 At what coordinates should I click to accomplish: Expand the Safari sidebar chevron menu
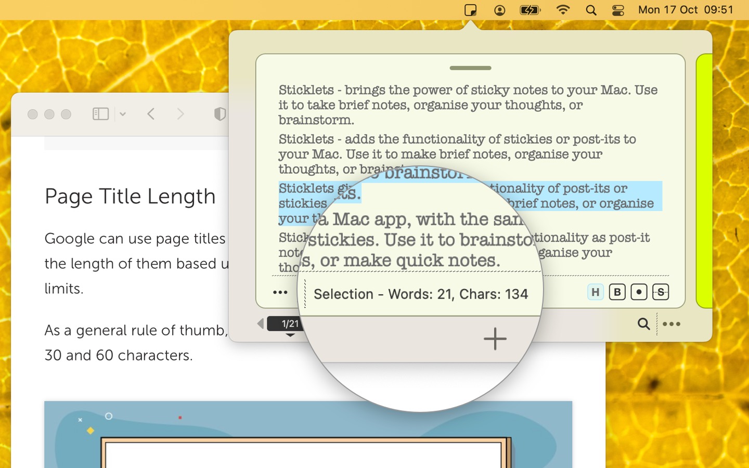coord(123,114)
